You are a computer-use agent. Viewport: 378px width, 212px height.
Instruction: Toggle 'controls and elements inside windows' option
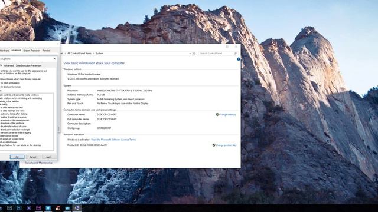(x=19, y=95)
